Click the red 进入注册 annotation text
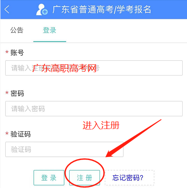187x188 pixels. (x=101, y=125)
